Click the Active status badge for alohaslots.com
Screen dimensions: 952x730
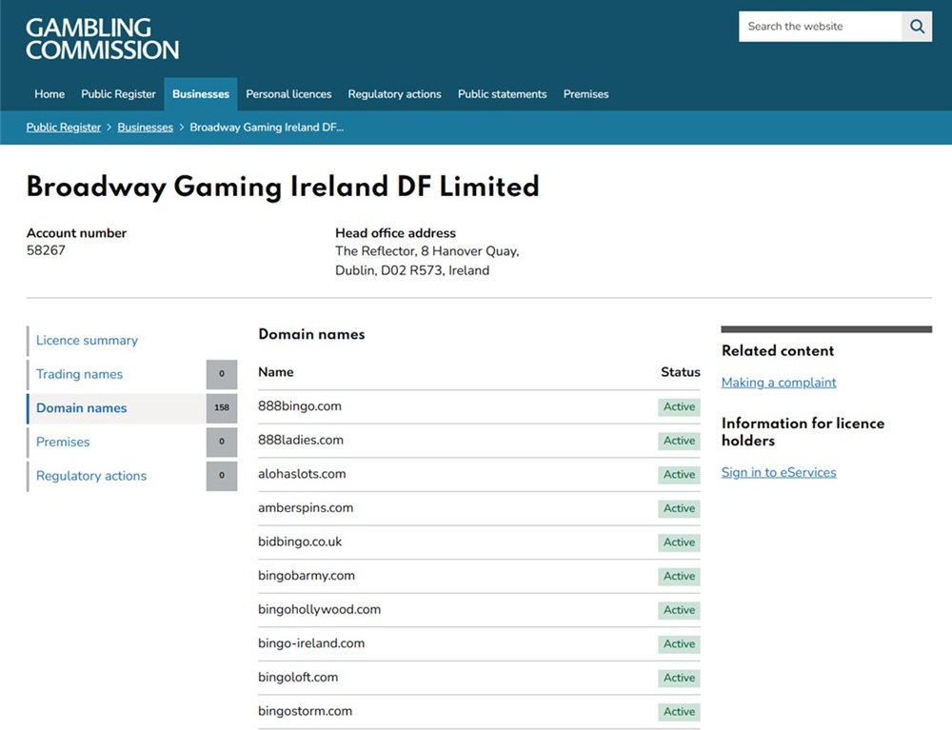pos(679,475)
